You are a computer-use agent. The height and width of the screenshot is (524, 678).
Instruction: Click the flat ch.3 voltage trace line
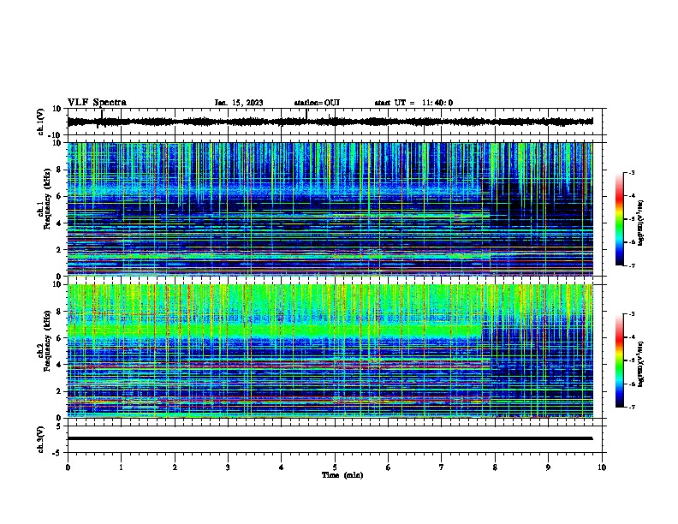[x=330, y=438]
